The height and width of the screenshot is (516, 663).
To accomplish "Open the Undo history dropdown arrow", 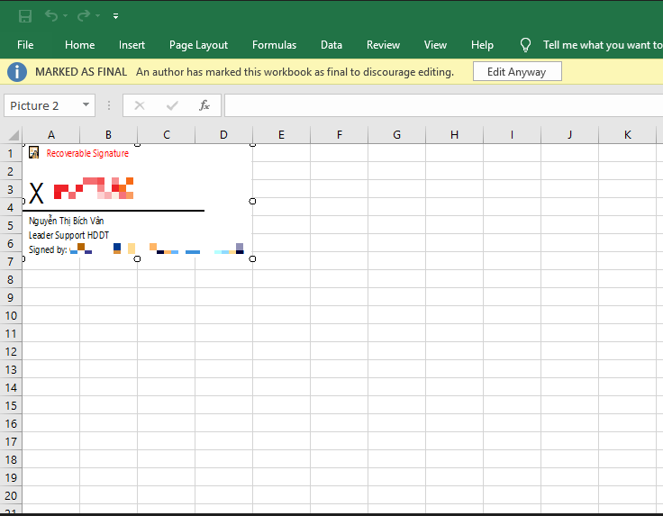I will click(67, 16).
